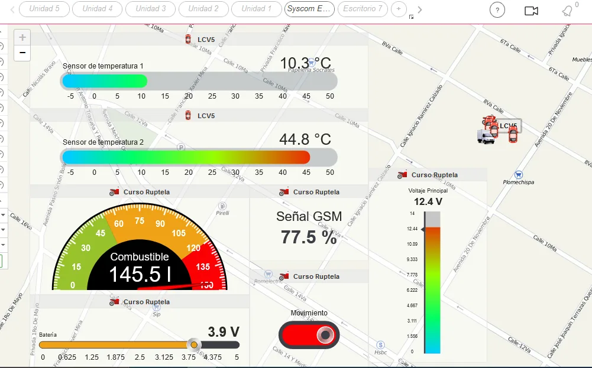Click the Señal GSM label
Image resolution: width=592 pixels, height=368 pixels.
click(x=309, y=216)
